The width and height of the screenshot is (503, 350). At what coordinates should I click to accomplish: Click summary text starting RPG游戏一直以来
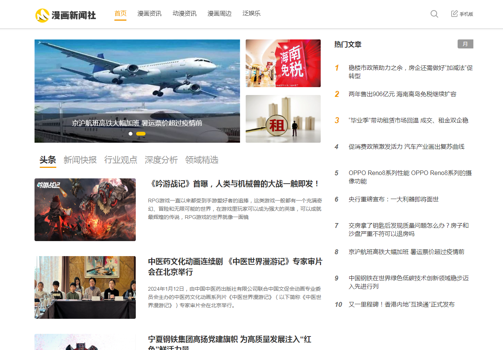click(x=235, y=209)
